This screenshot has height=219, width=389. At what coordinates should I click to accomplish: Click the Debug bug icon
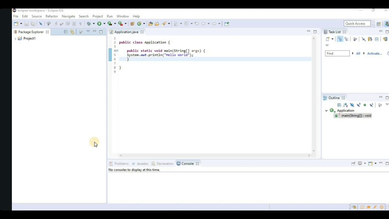(89, 24)
